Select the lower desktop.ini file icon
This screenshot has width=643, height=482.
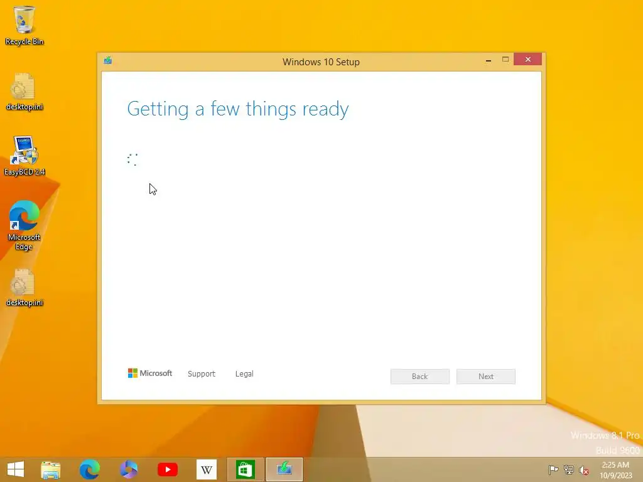24,287
